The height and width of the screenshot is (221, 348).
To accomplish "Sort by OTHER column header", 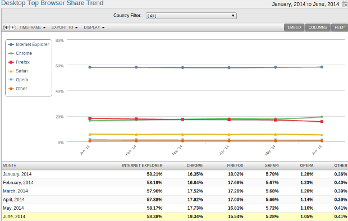I will pyautogui.click(x=341, y=165).
